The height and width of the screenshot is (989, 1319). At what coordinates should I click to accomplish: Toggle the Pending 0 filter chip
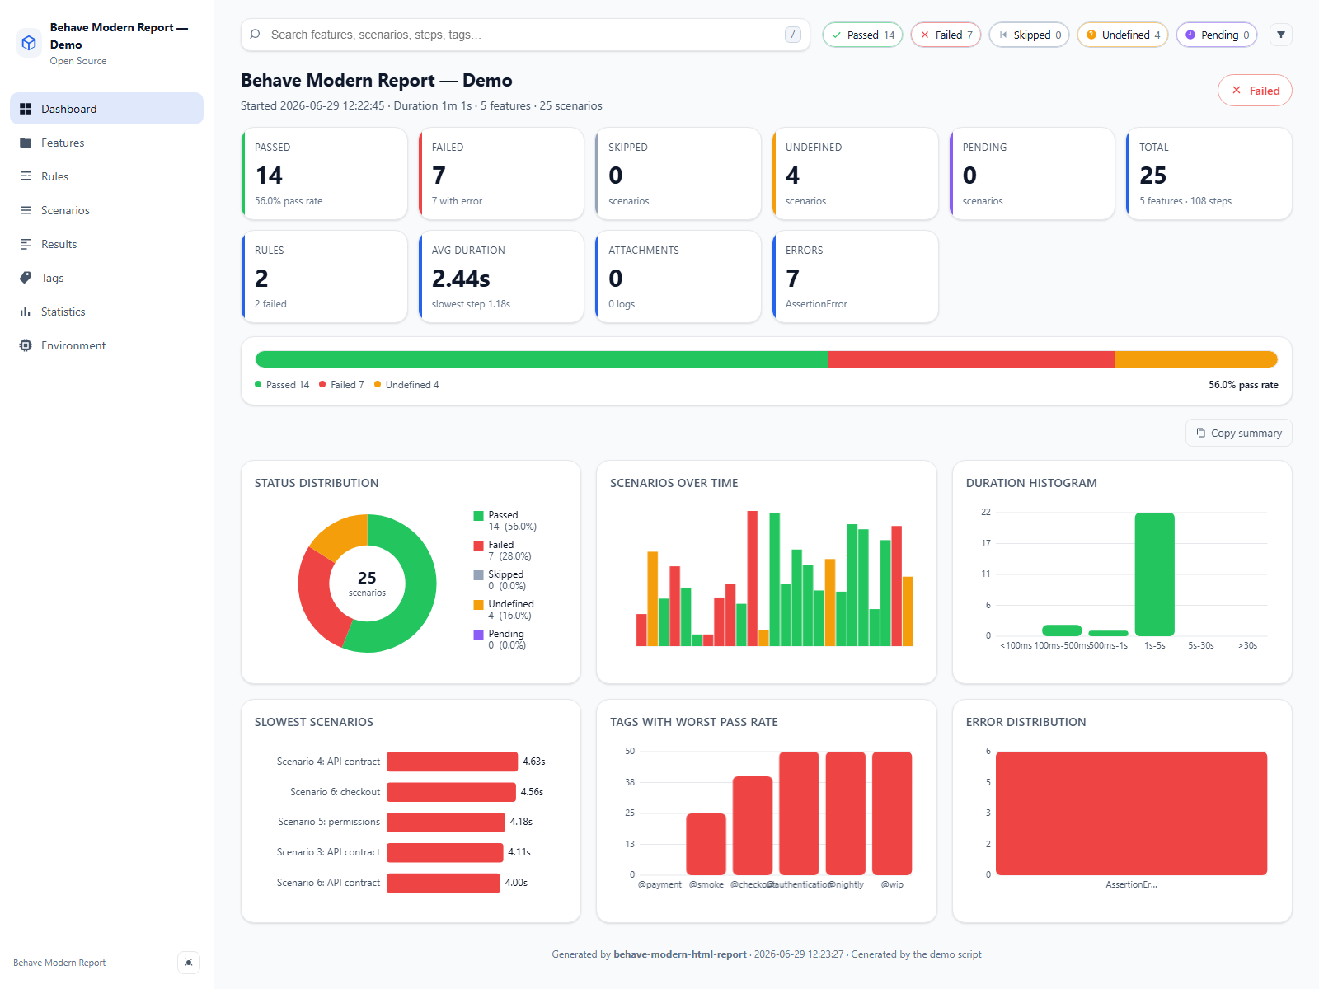click(x=1217, y=35)
